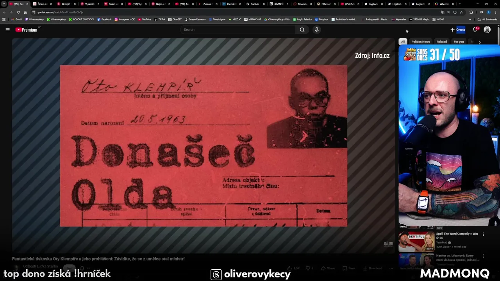Select the For you filter chip
This screenshot has width=500, height=281.
459,42
